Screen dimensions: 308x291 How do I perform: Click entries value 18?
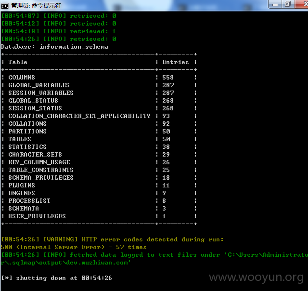tap(166, 178)
